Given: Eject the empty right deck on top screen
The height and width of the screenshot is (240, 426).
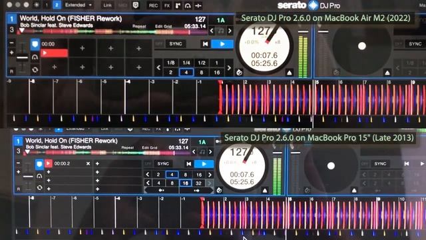Looking at the screenshot, I should (x=387, y=73).
